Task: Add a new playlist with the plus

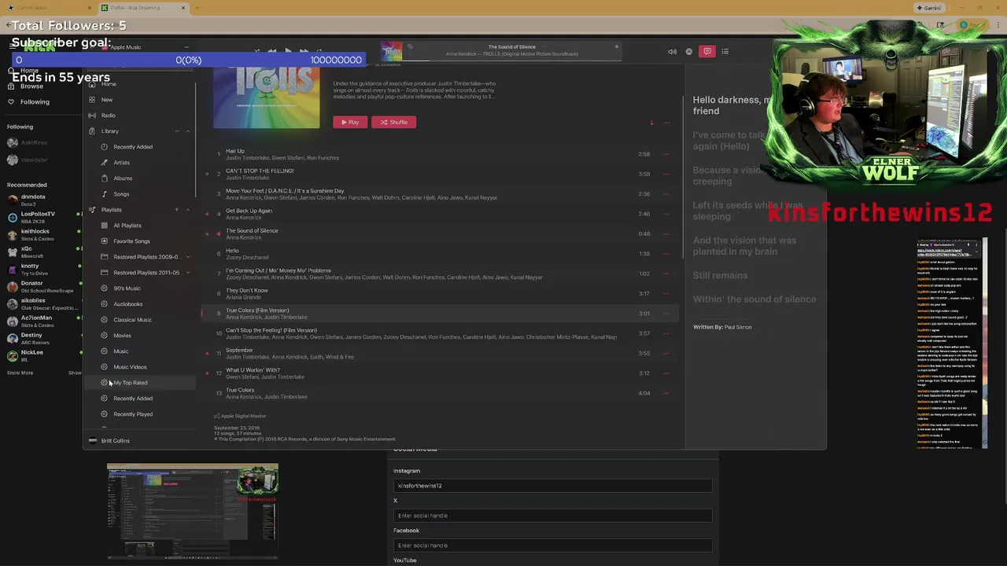Action: [x=177, y=210]
